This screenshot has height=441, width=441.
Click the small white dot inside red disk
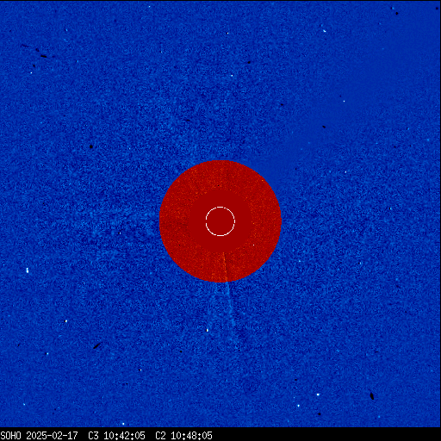point(253,245)
